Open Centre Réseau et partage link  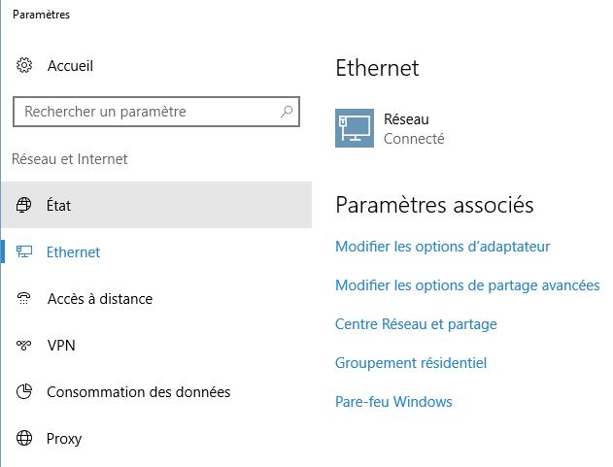416,324
